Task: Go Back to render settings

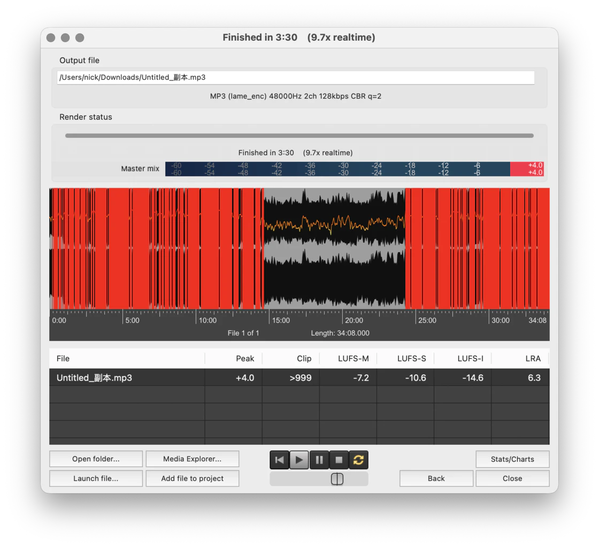Action: [x=436, y=478]
